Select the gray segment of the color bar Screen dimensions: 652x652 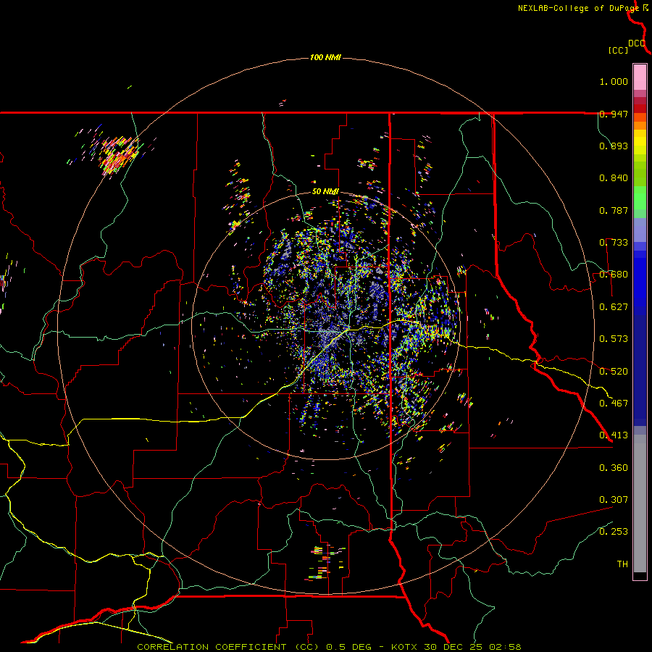click(x=640, y=503)
